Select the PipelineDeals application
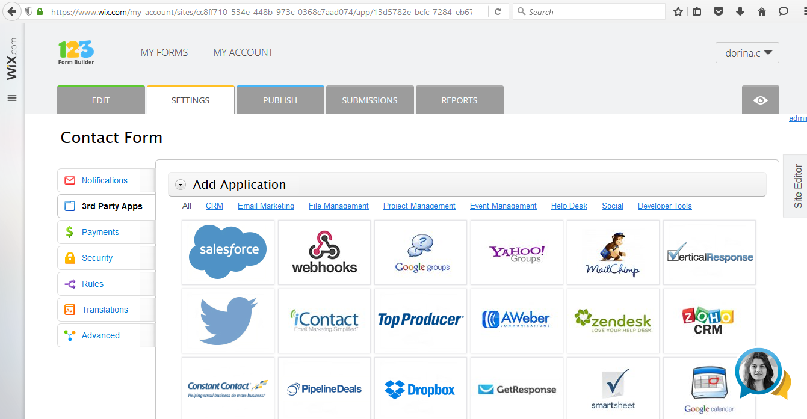Image resolution: width=807 pixels, height=419 pixels. pos(324,388)
